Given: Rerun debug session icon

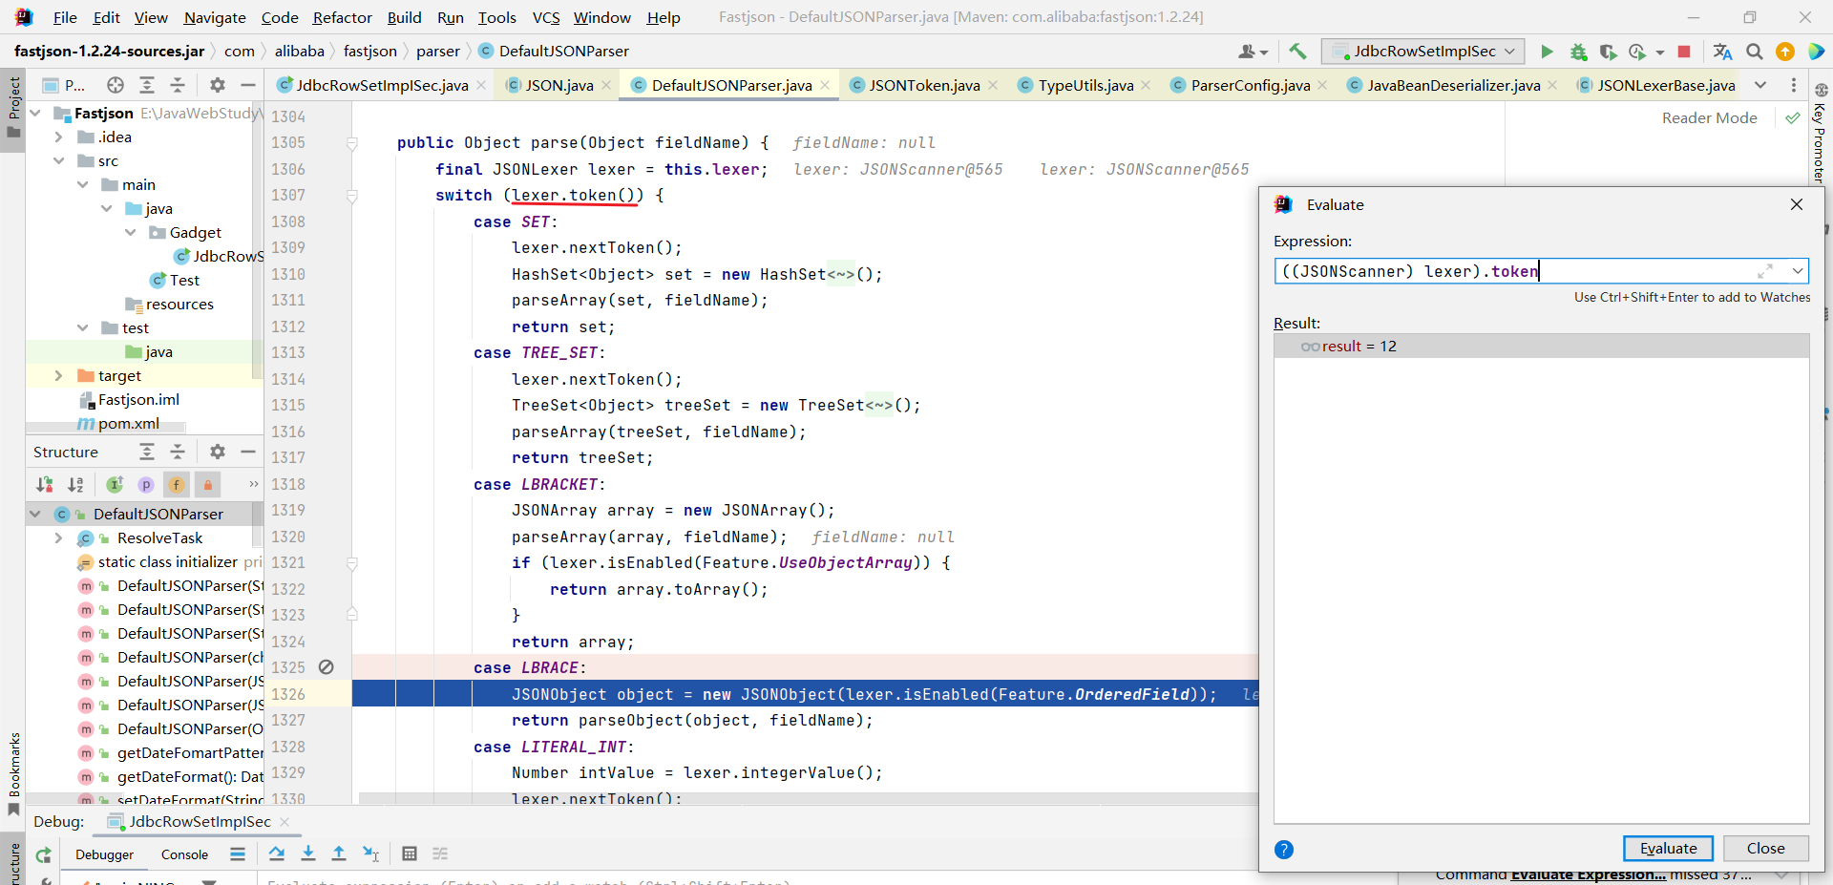Looking at the screenshot, I should (43, 855).
